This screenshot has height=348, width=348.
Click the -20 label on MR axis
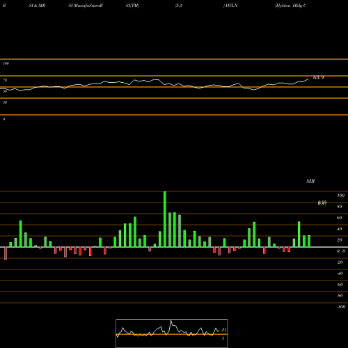(340, 262)
